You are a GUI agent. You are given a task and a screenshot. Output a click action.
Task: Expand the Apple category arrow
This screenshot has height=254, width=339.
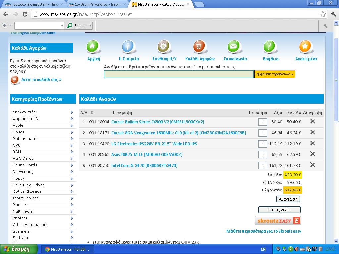coord(72,125)
